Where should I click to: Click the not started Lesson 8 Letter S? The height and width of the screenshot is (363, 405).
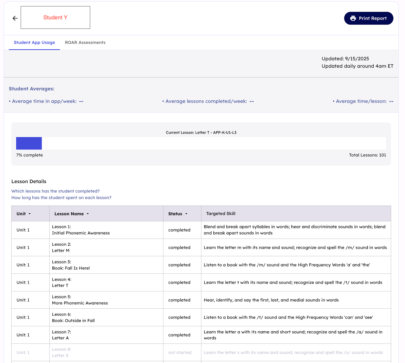coord(62,352)
